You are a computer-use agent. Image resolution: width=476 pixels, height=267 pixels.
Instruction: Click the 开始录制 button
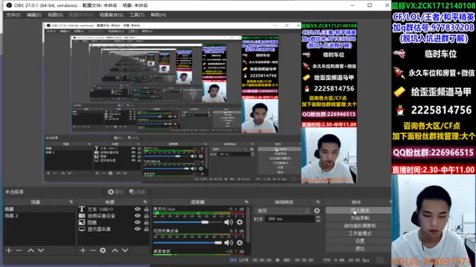click(359, 218)
